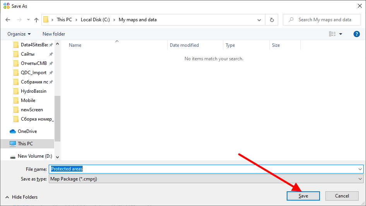Click the view layout icon
The width and height of the screenshot is (366, 206).
click(x=332, y=34)
